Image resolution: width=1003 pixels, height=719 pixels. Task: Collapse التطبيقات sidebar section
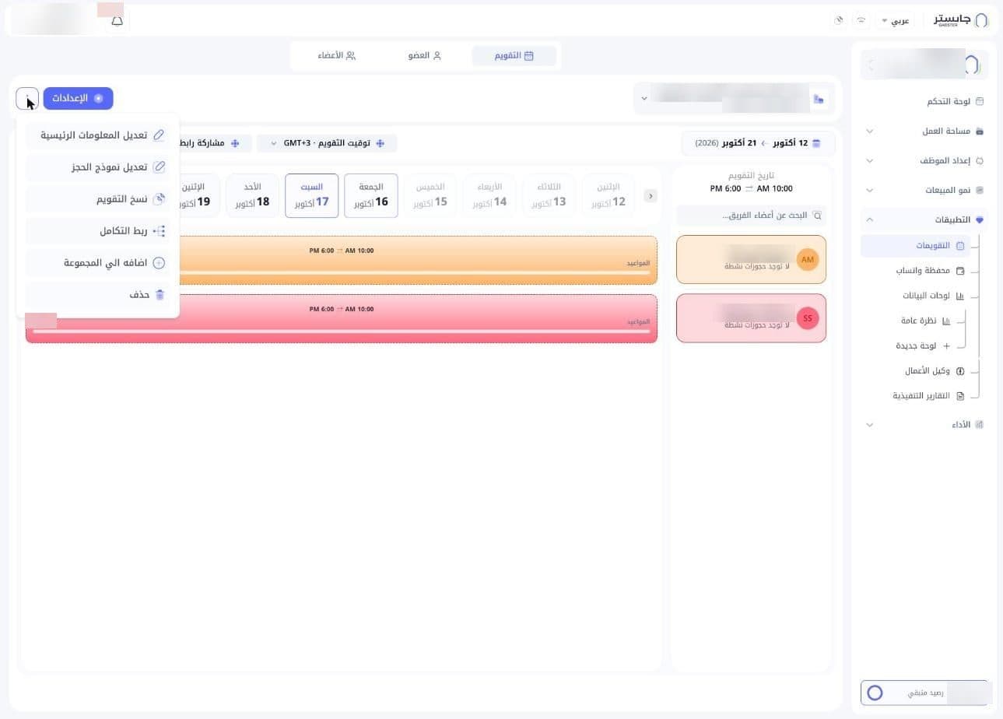pyautogui.click(x=924, y=219)
